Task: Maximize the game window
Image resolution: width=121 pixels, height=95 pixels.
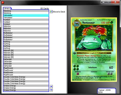Action: [108, 2]
